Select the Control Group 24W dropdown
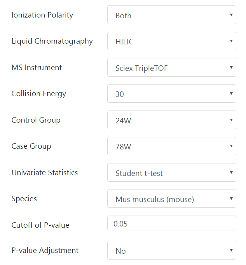 (171, 120)
